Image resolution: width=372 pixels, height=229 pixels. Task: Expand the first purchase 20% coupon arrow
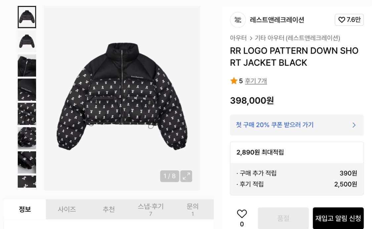[x=354, y=125]
